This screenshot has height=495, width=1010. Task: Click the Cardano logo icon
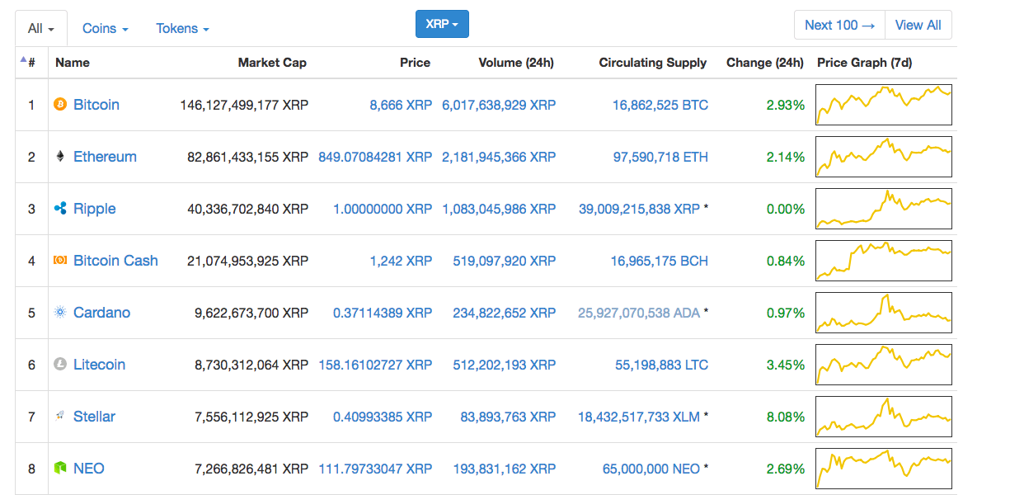click(x=59, y=313)
